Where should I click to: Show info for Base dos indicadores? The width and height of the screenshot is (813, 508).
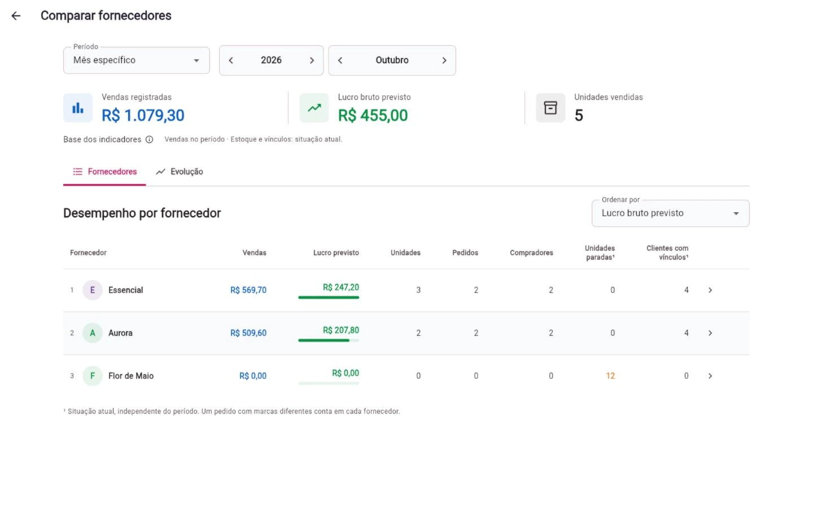click(149, 139)
